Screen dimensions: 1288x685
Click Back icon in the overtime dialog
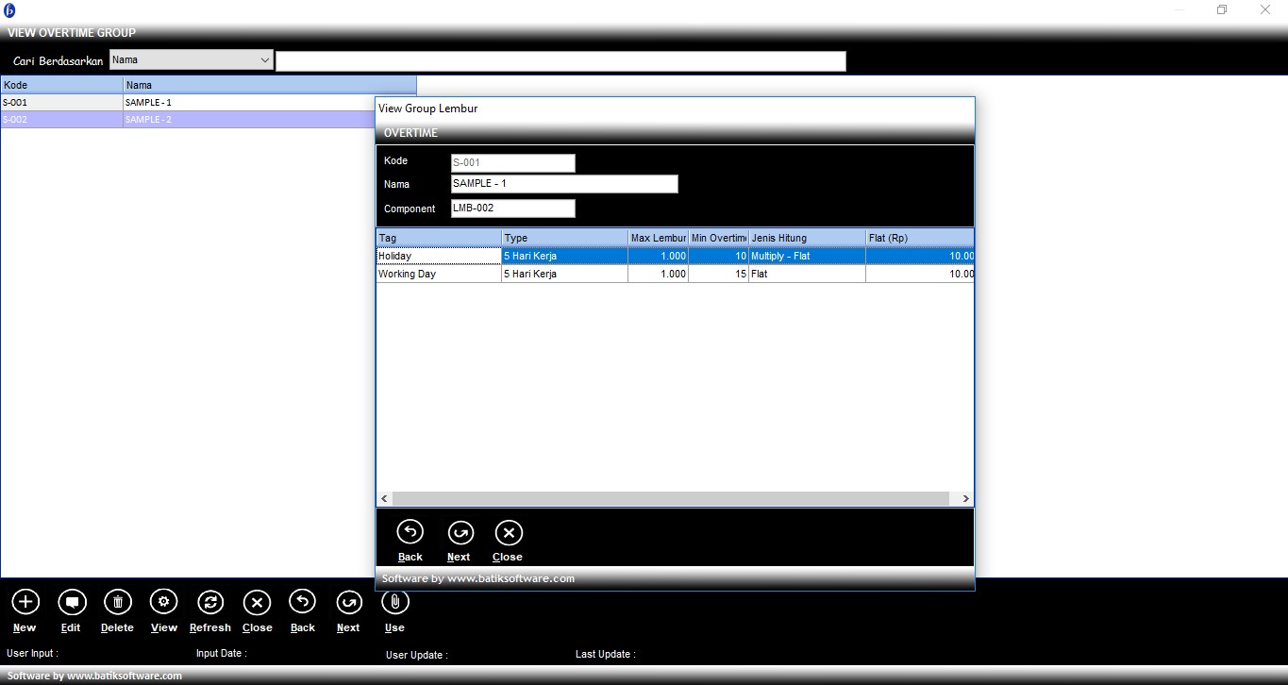pos(410,533)
